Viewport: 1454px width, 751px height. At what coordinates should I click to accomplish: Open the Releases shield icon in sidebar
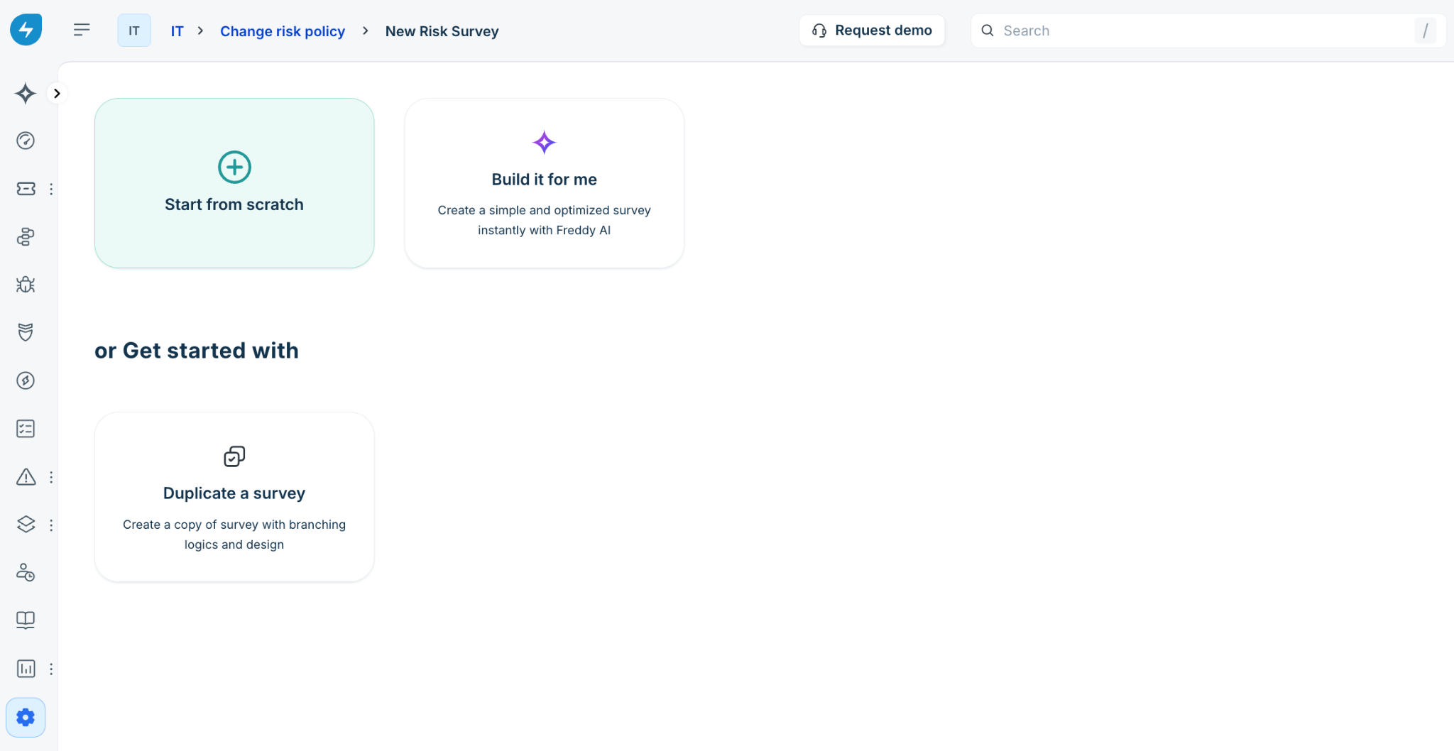click(26, 332)
